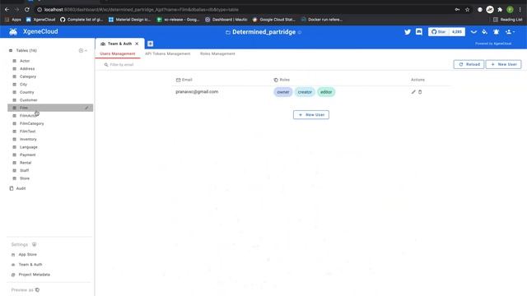Click the browser back arrow

coord(7,10)
